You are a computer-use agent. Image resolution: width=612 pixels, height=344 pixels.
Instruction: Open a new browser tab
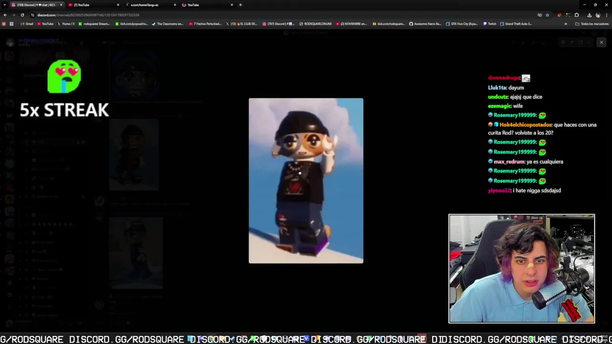240,5
